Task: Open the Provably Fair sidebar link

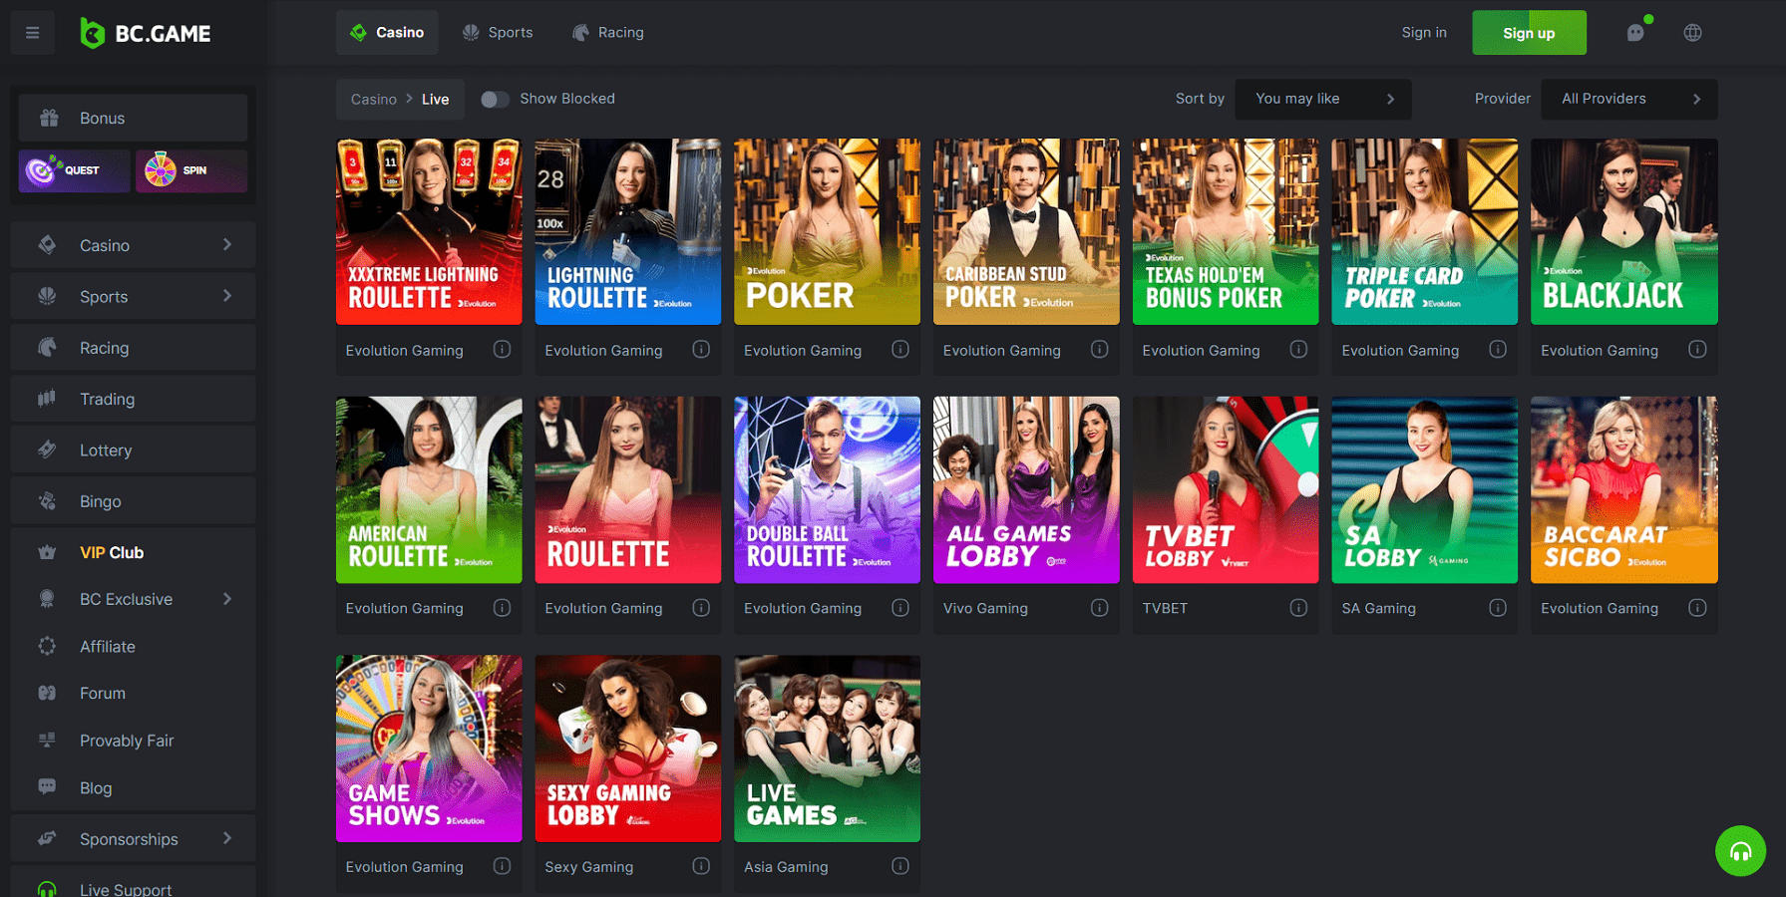Action: [x=133, y=741]
